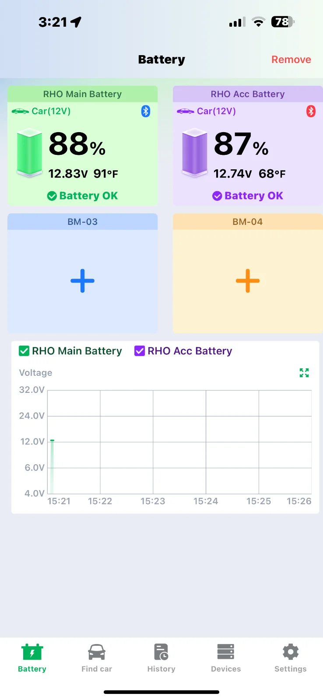This screenshot has width=323, height=700.
Task: Tap the green battery cylinder graphic
Action: 29,153
